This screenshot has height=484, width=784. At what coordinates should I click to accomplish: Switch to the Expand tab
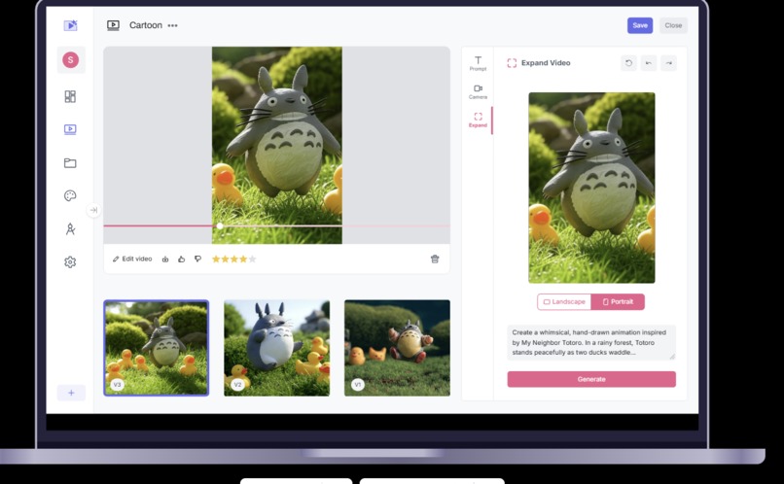[478, 120]
